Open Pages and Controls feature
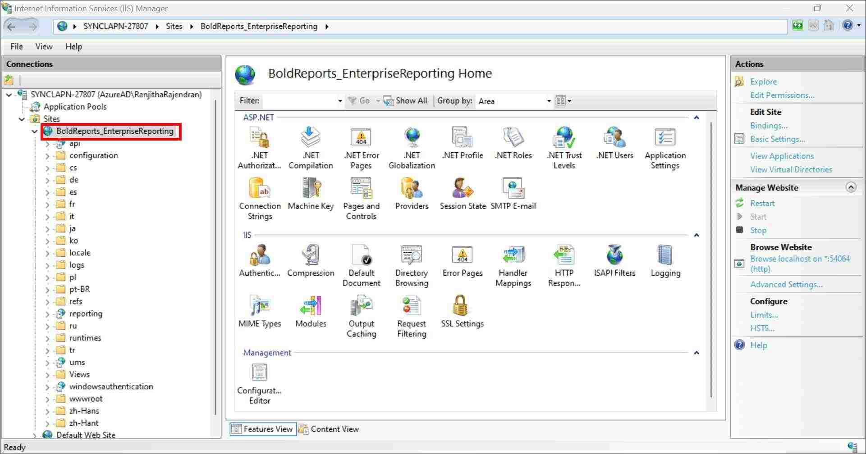Image resolution: width=866 pixels, height=454 pixels. [x=361, y=199]
